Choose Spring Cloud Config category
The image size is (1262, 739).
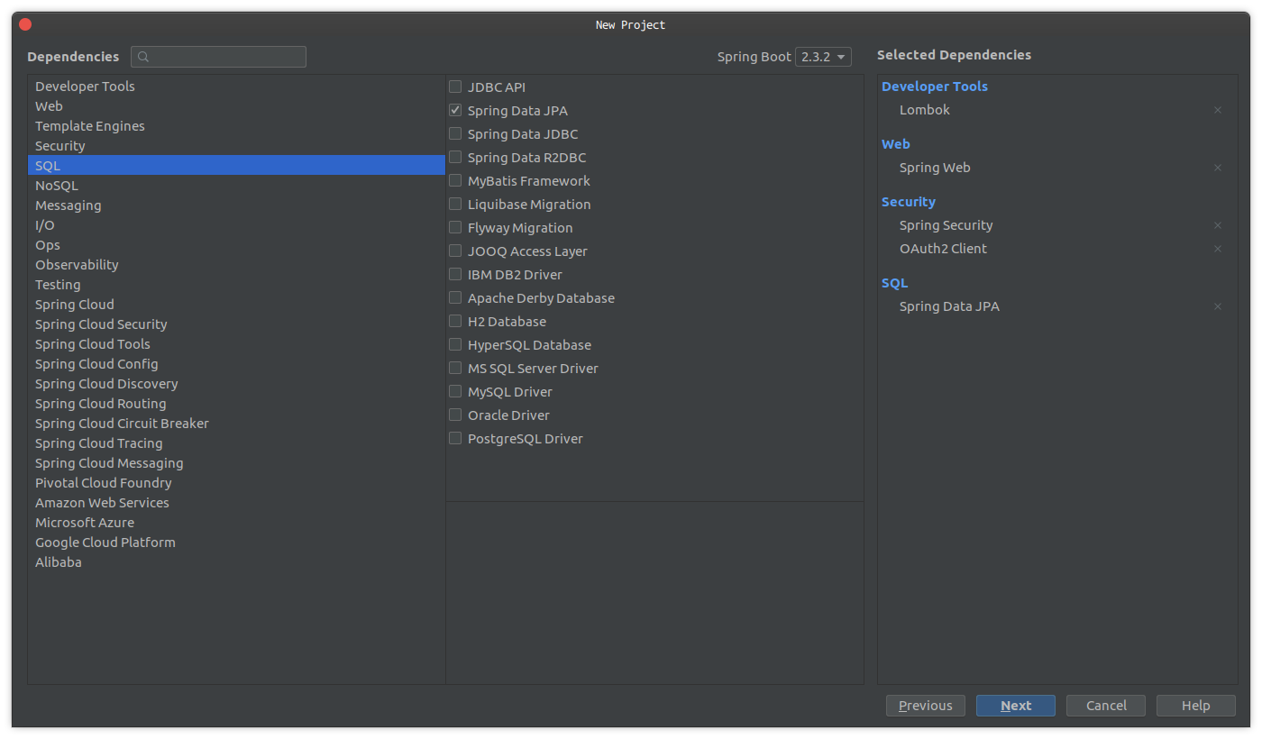(236, 364)
